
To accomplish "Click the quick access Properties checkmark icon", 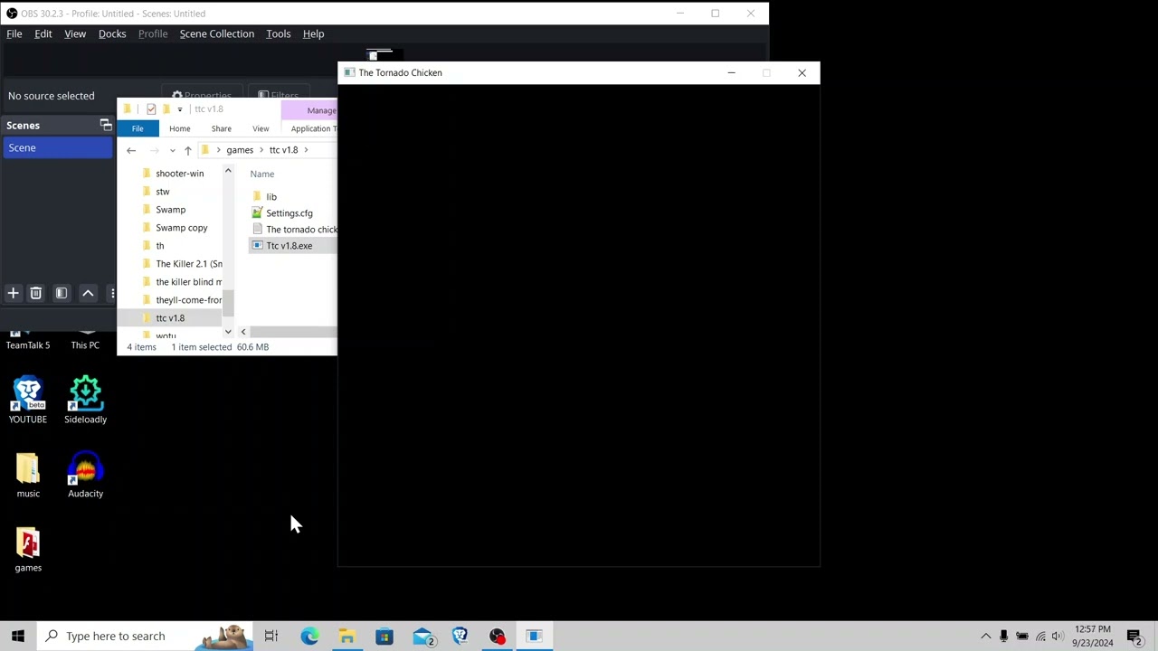I will [151, 109].
